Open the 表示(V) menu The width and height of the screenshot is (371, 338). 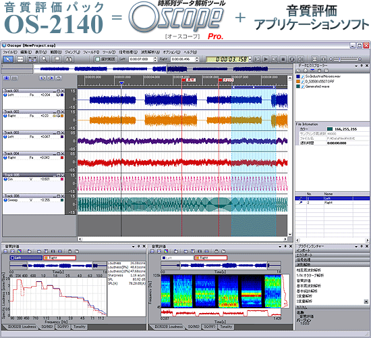pyautogui.click(x=41, y=52)
